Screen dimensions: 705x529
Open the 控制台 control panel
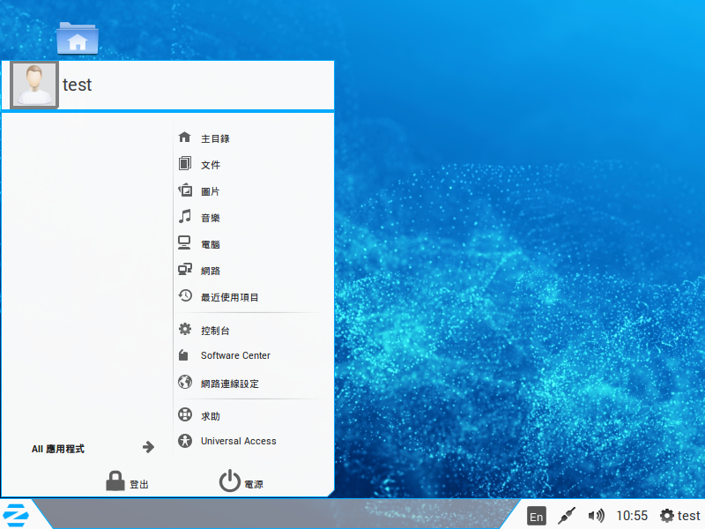click(215, 331)
